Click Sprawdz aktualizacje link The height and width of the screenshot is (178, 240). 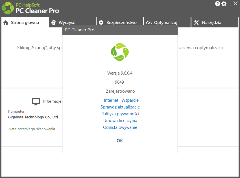tap(120, 107)
